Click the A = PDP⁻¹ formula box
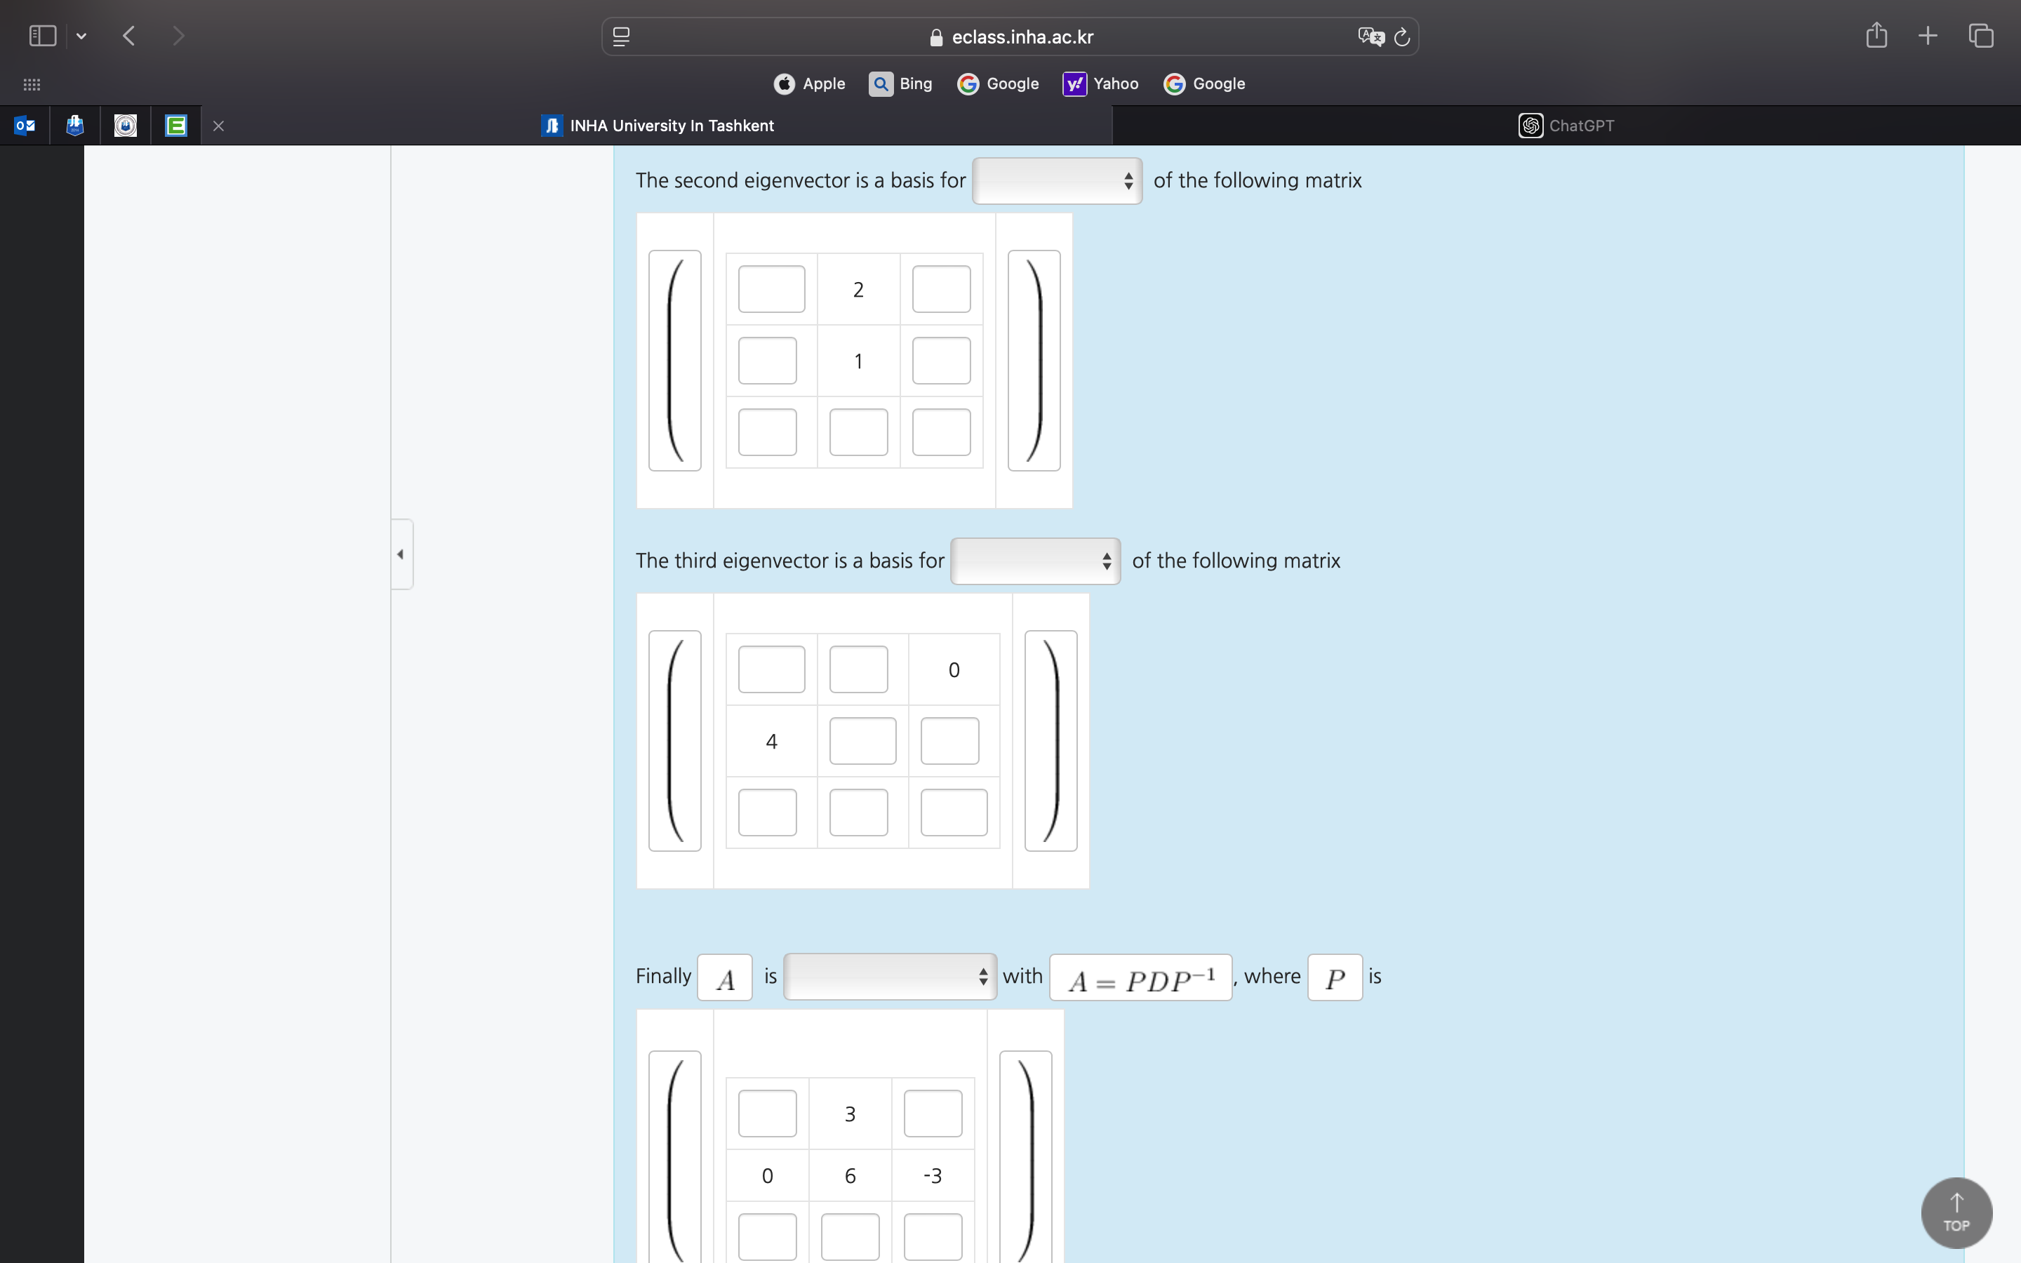This screenshot has width=2021, height=1263. click(x=1141, y=977)
